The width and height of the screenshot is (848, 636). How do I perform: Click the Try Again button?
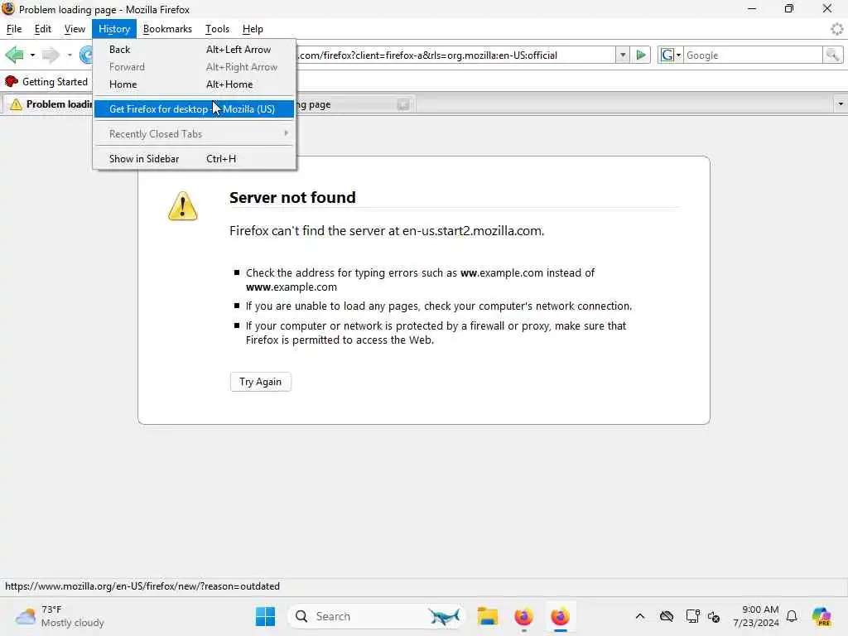[261, 382]
